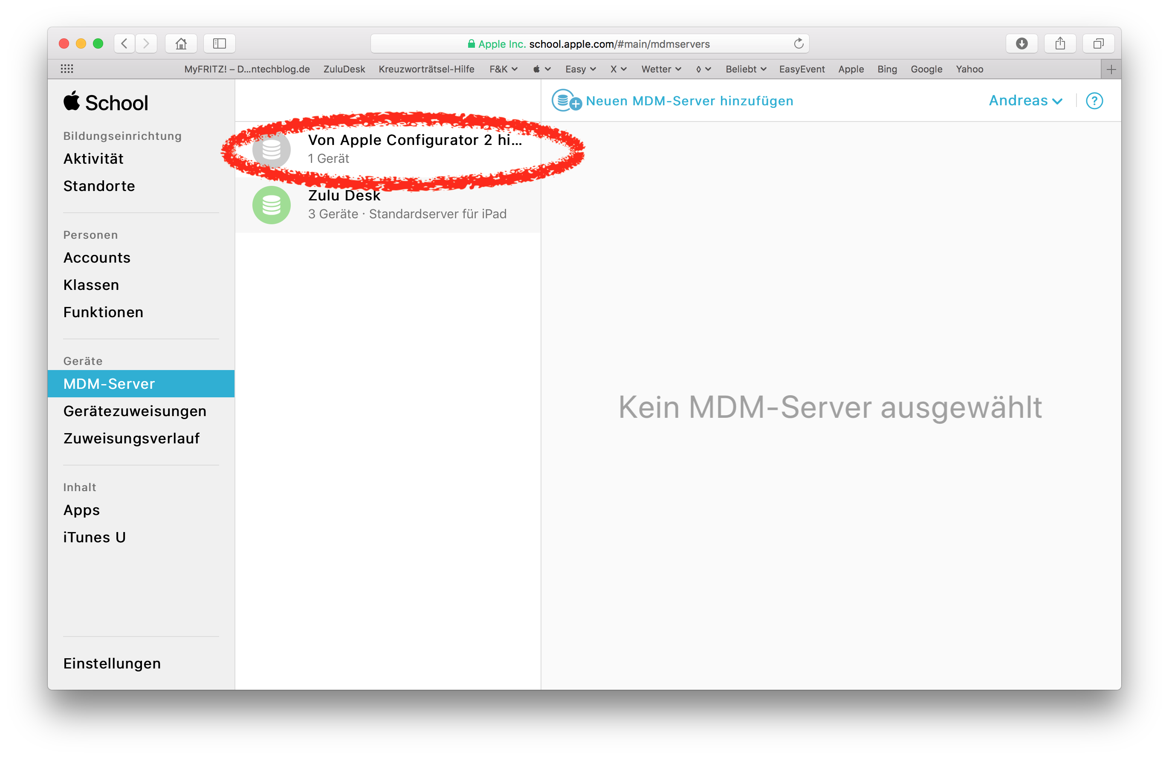1169x758 pixels.
Task: Click the green lock icon in address bar
Action: (x=471, y=44)
